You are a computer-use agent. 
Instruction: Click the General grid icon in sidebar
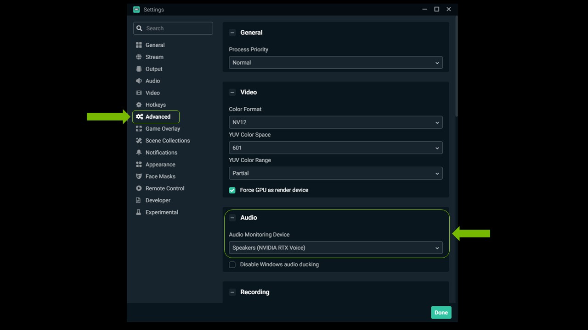point(139,45)
